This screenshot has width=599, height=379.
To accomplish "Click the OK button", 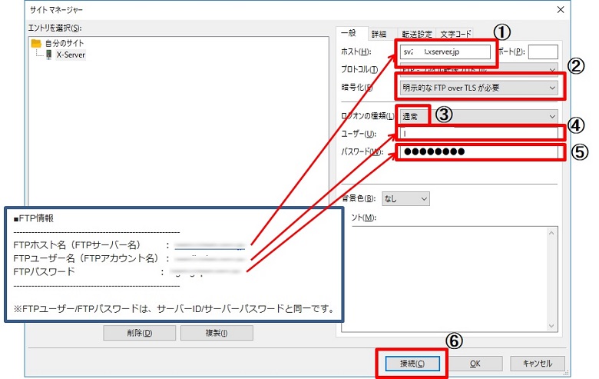I will (475, 364).
